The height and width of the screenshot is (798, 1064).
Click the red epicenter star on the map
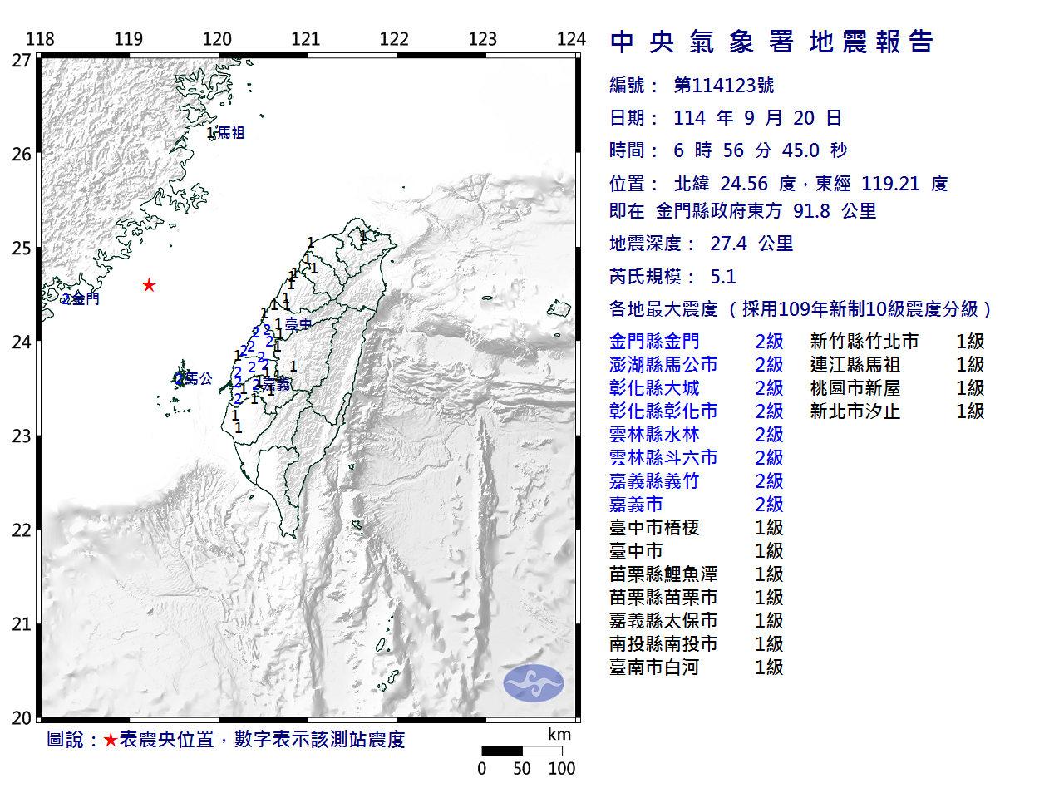pos(149,285)
